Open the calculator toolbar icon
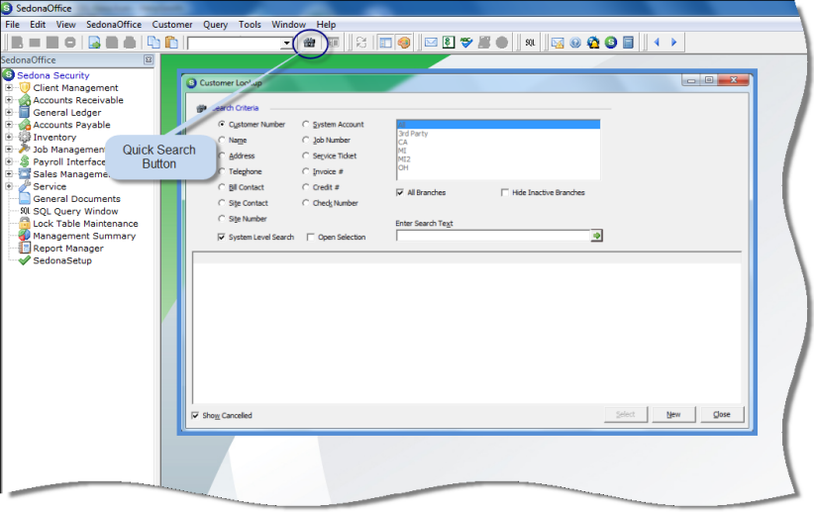Viewport: 814px width, 512px height. (x=628, y=43)
